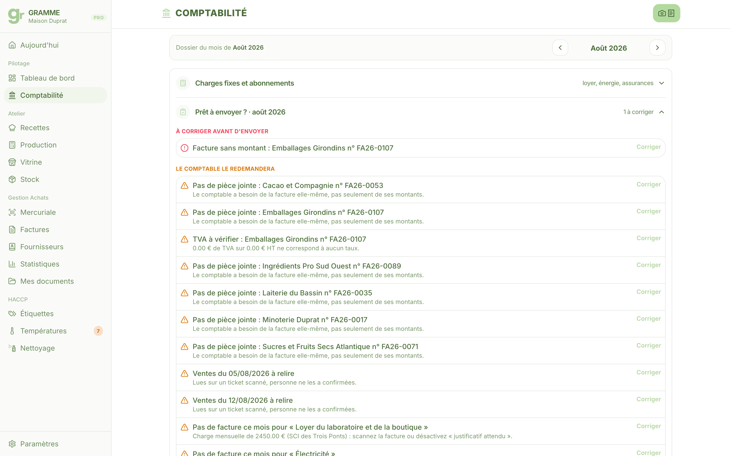Image resolution: width=730 pixels, height=456 pixels.
Task: Click the PRO plan badge
Action: click(99, 17)
